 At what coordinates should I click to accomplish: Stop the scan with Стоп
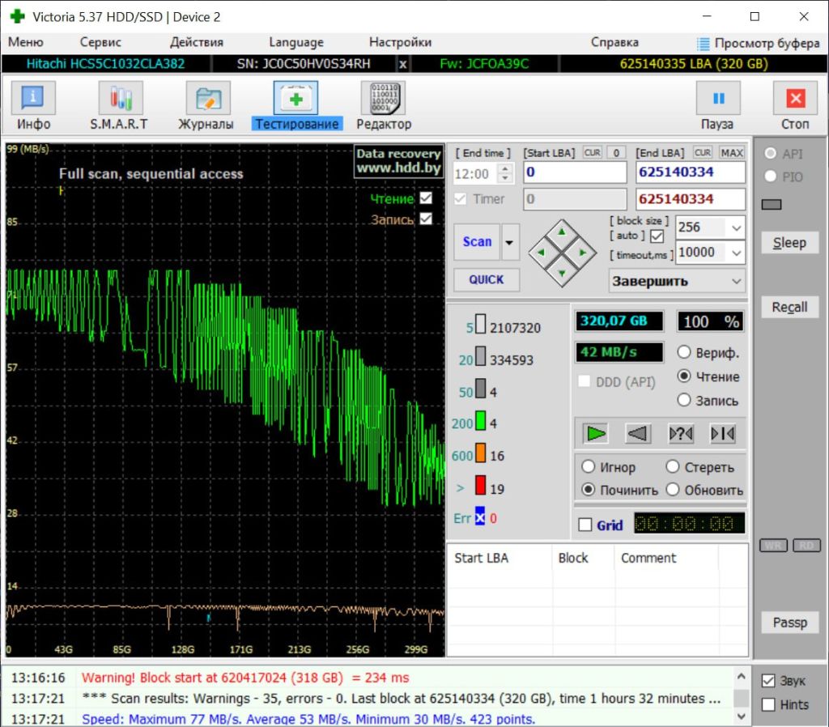(x=795, y=106)
